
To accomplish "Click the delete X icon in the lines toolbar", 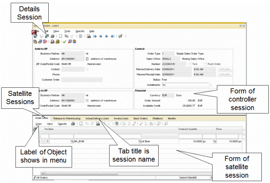I will point(92,124).
